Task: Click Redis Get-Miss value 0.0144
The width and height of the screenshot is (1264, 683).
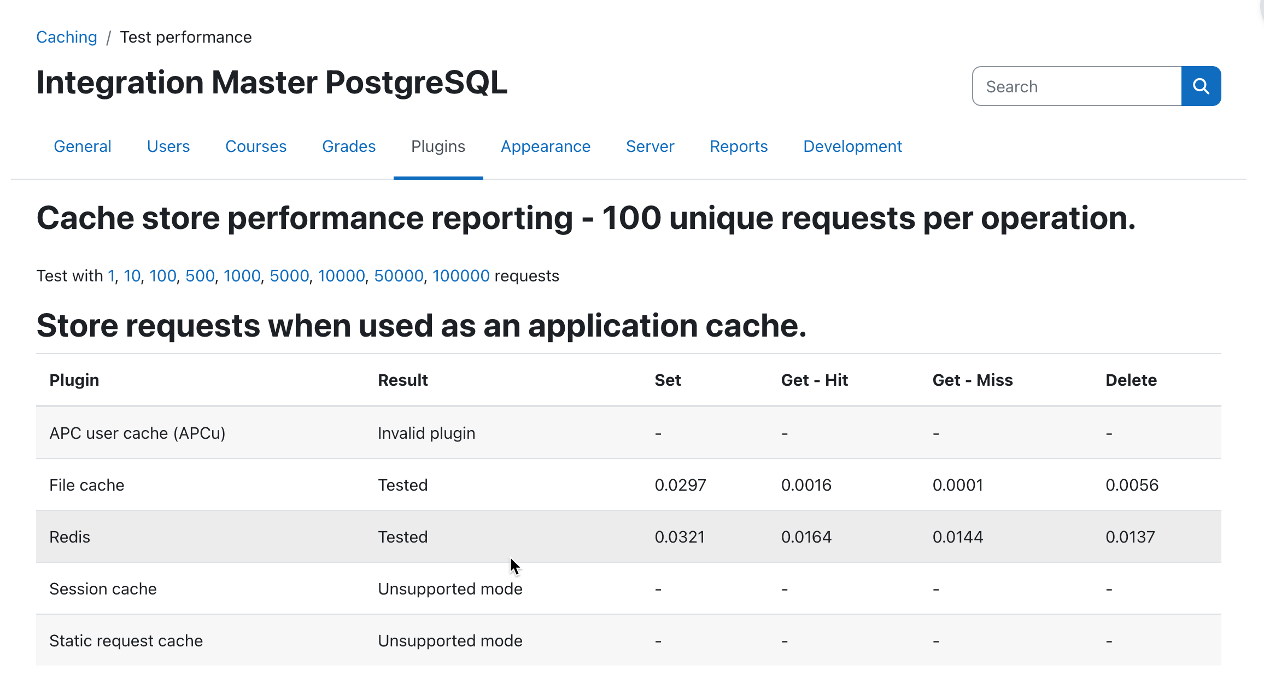Action: click(x=958, y=537)
